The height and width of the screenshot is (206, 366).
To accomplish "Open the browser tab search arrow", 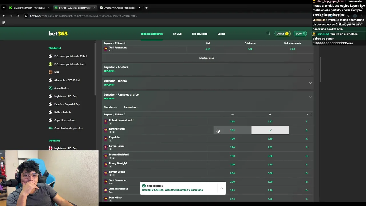I will click(x=4, y=8).
